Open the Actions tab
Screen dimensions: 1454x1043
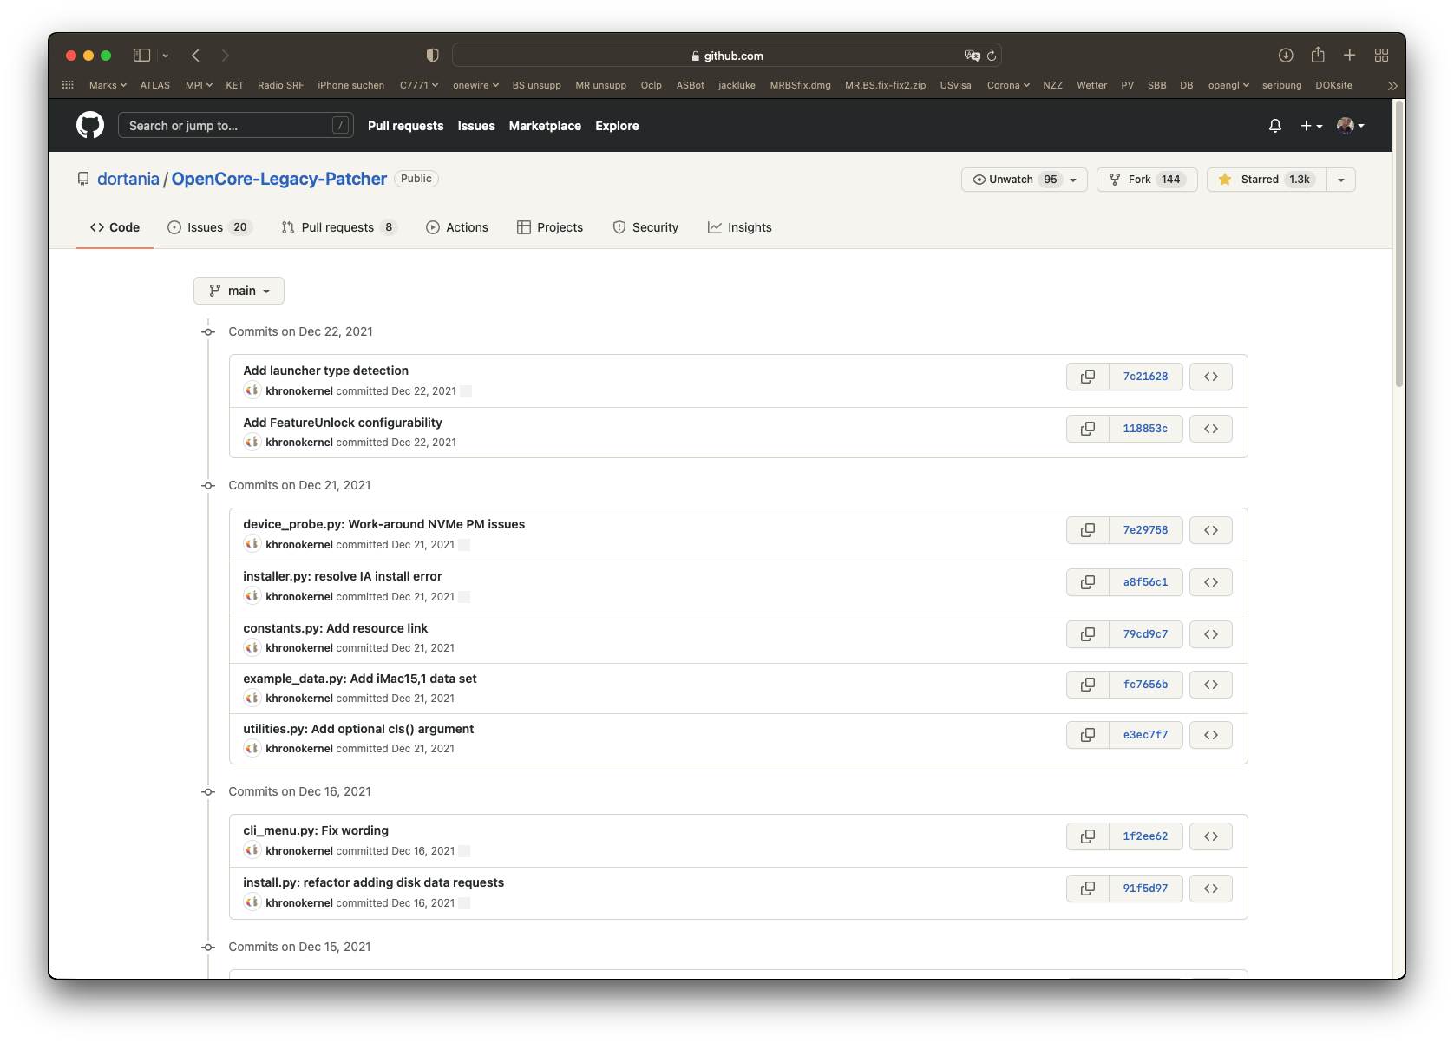coord(457,227)
